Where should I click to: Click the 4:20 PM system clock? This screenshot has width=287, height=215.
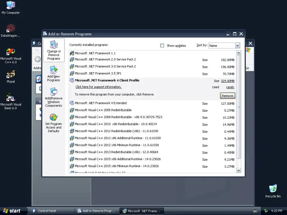pos(277,211)
